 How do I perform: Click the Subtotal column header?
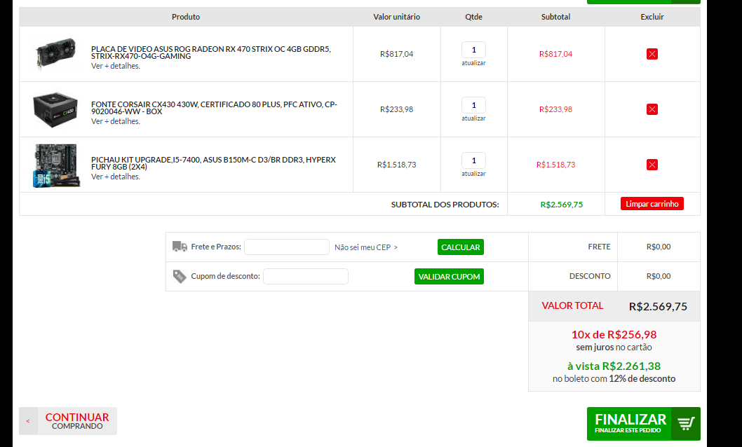555,17
